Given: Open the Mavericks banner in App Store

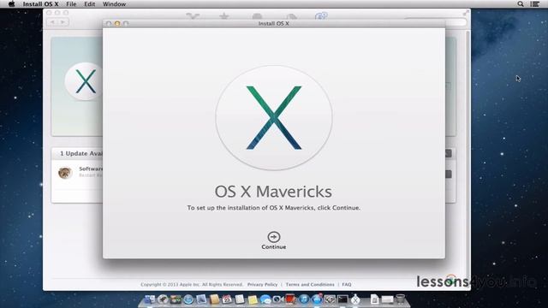Looking at the screenshot, I should pyautogui.click(x=77, y=86).
